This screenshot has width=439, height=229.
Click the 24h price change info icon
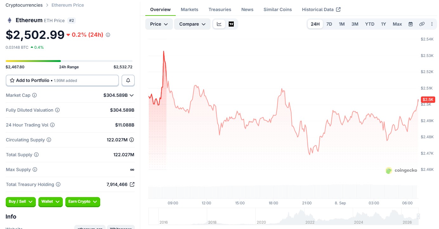(108, 35)
